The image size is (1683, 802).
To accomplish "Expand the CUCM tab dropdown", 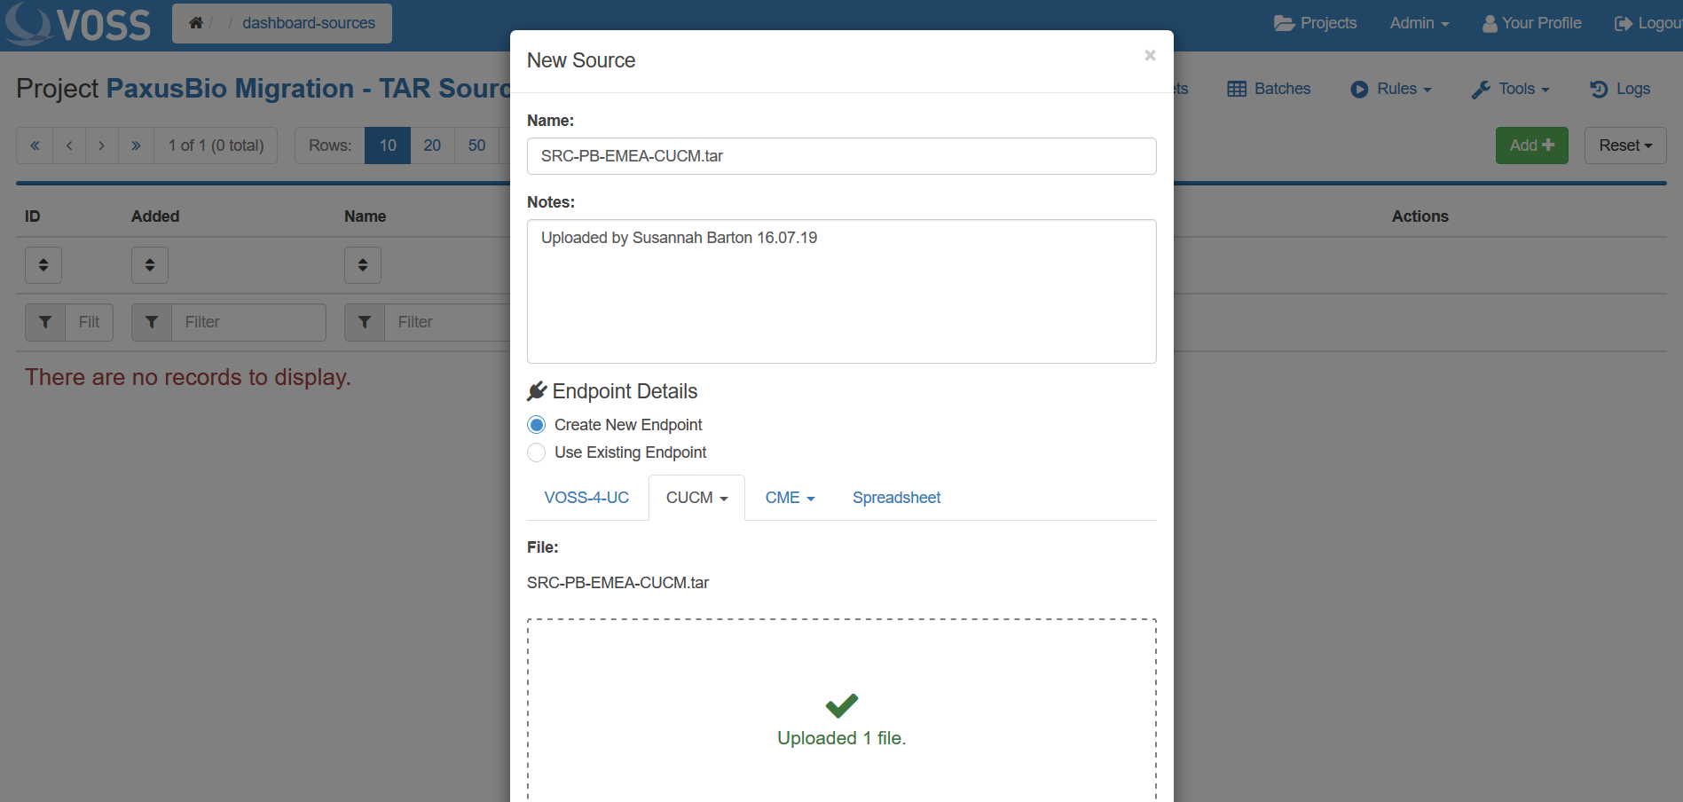I will [697, 498].
